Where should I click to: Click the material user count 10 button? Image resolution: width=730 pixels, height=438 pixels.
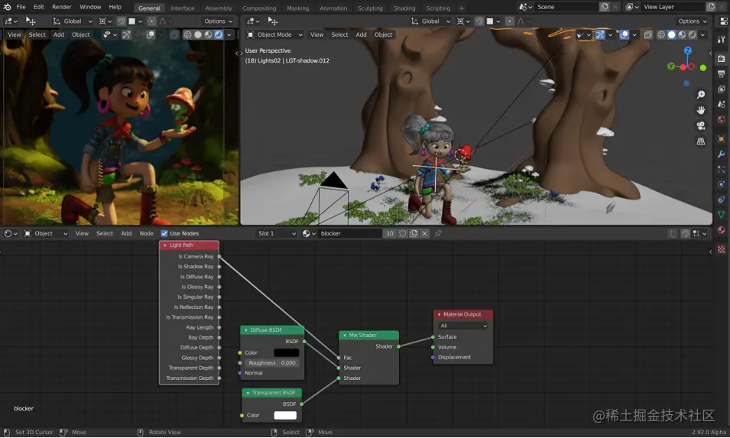(x=390, y=234)
